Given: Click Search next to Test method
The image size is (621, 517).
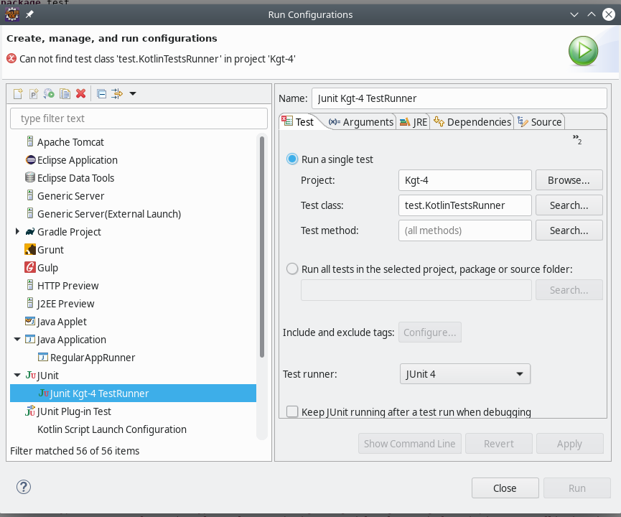Looking at the screenshot, I should (x=569, y=230).
